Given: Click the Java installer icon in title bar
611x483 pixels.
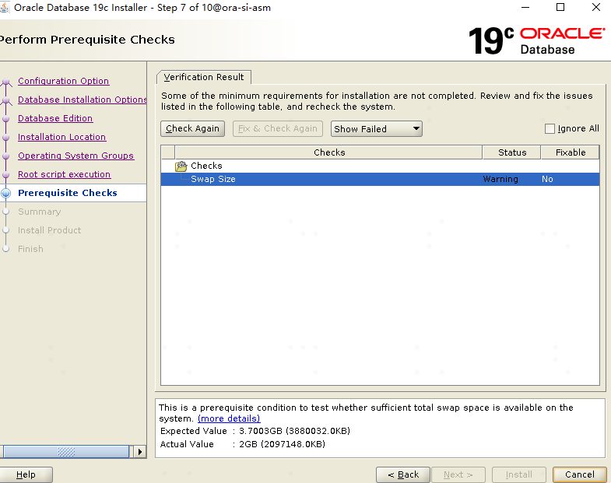Looking at the screenshot, I should pyautogui.click(x=5, y=7).
